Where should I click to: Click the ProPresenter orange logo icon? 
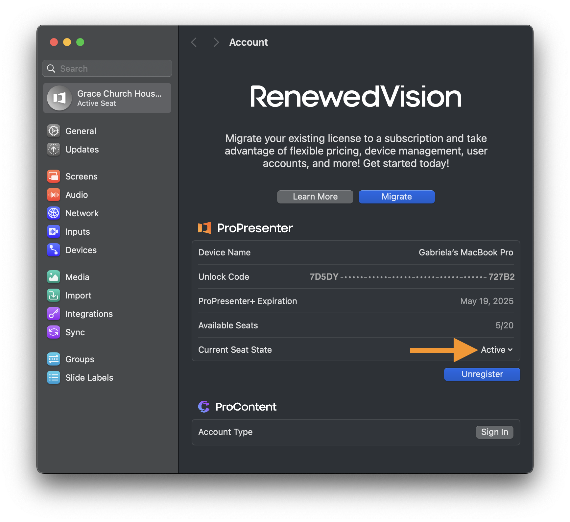coord(204,228)
